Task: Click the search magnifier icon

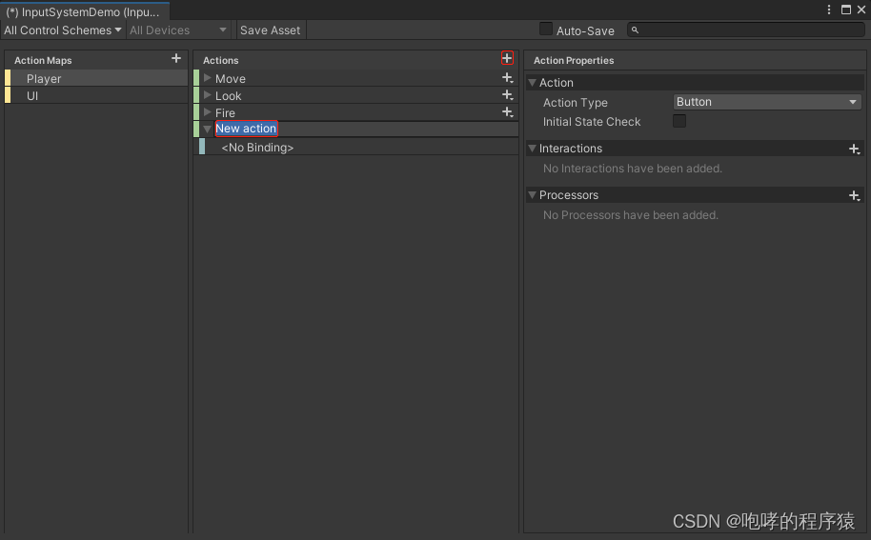Action: coord(635,30)
